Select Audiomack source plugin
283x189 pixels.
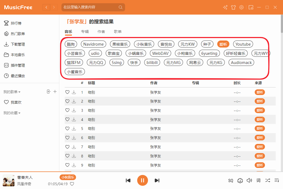[241, 63]
